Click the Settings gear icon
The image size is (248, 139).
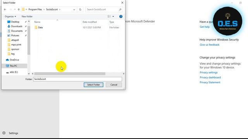coord(4,133)
